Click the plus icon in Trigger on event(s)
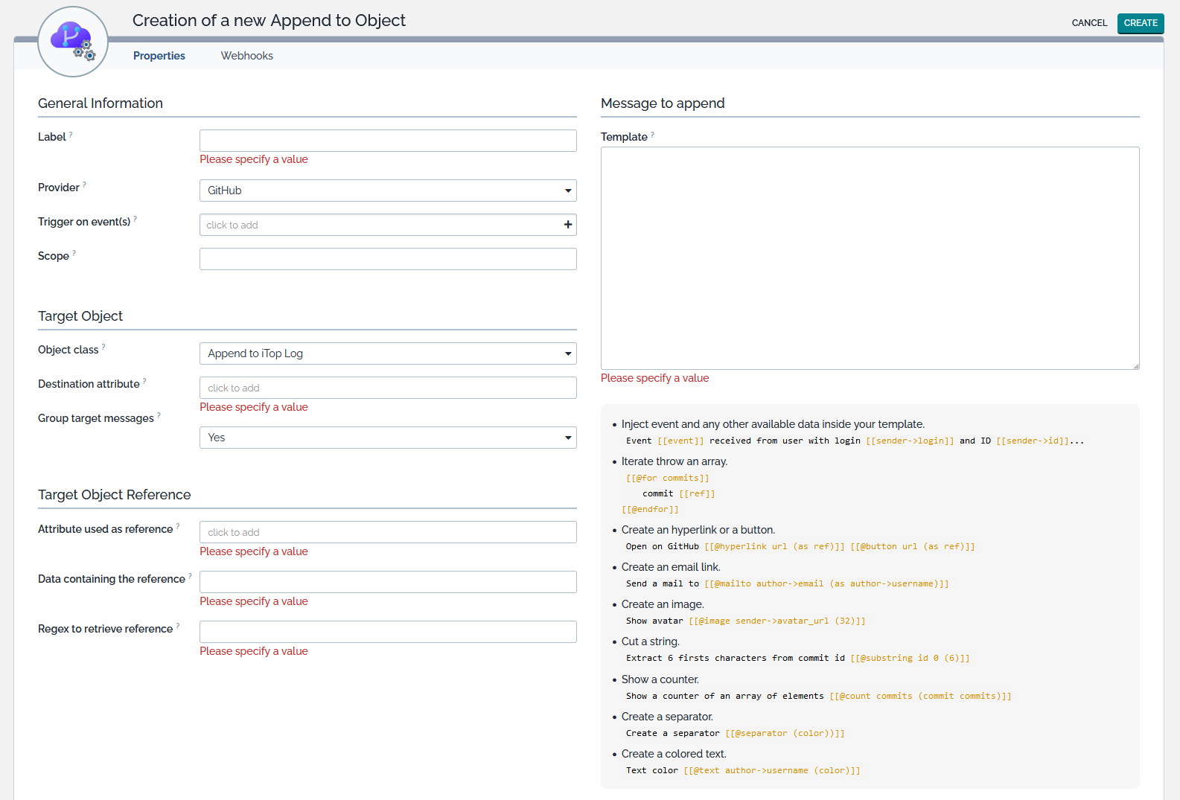This screenshot has height=800, width=1180. click(568, 225)
